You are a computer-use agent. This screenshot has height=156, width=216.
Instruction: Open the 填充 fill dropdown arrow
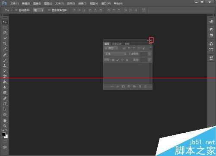pyautogui.click(x=149, y=60)
